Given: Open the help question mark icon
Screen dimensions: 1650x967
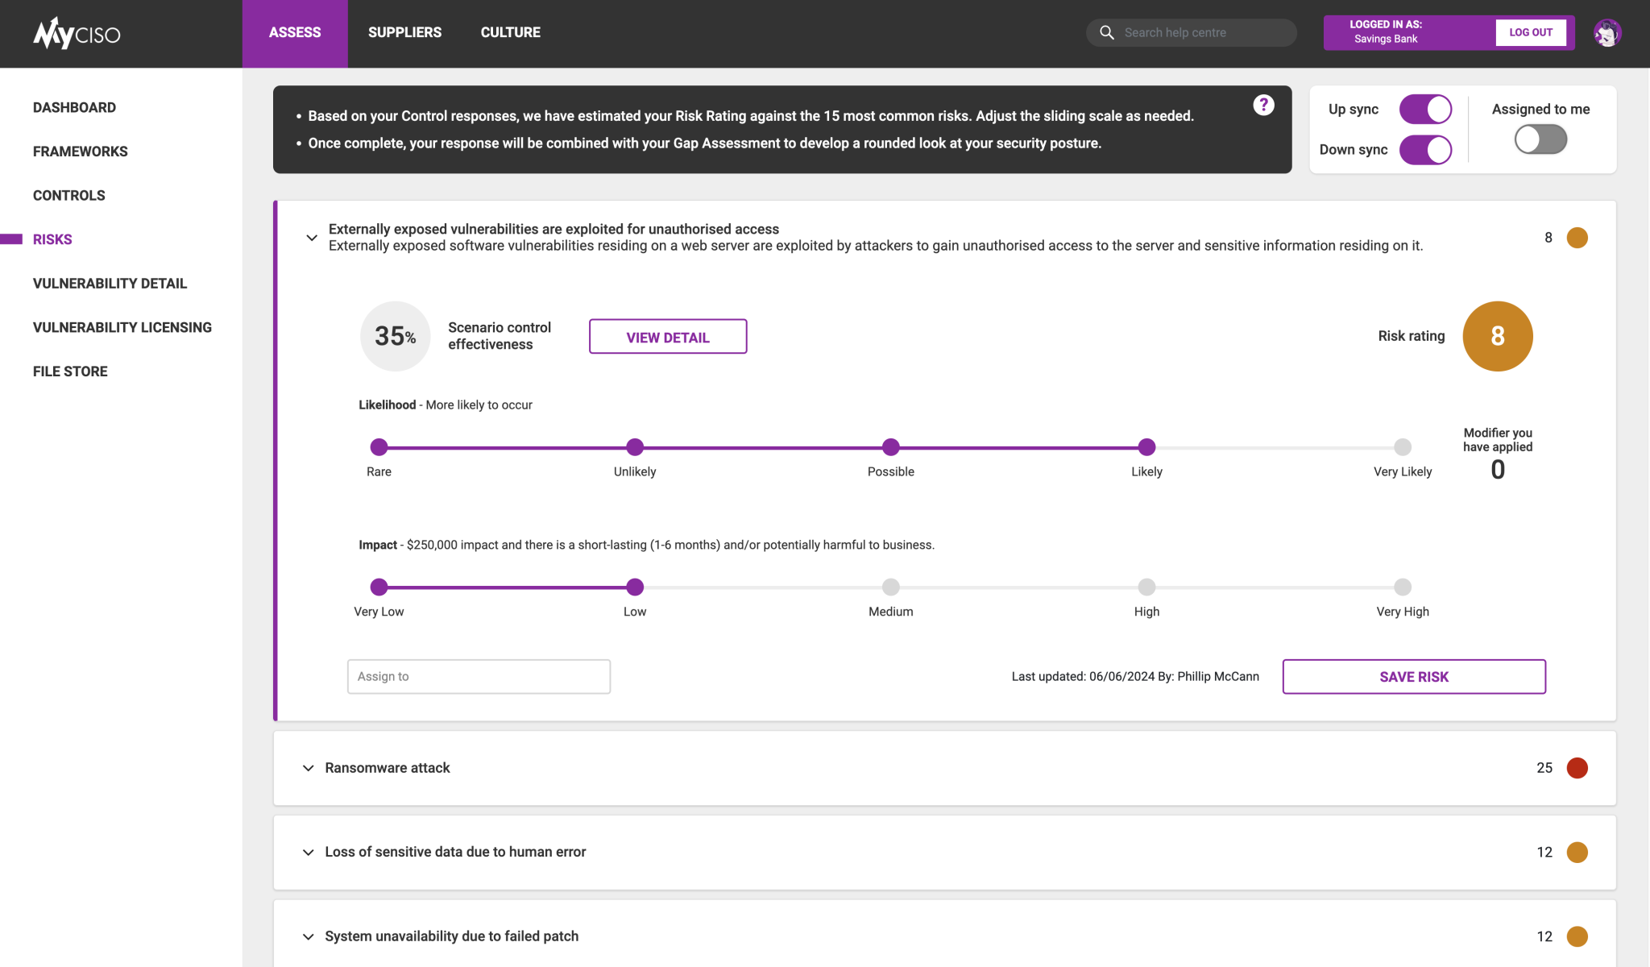Looking at the screenshot, I should pos(1263,105).
